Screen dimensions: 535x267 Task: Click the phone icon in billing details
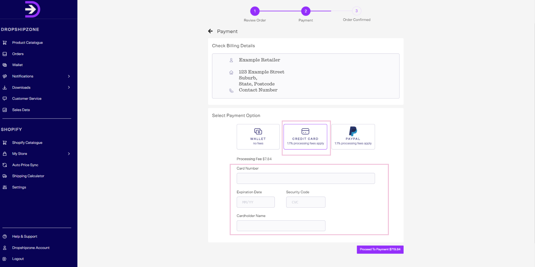[231, 90]
